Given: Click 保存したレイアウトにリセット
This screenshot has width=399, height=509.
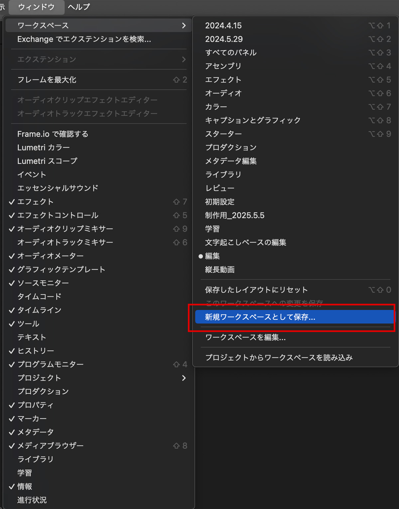Looking at the screenshot, I should (x=256, y=290).
